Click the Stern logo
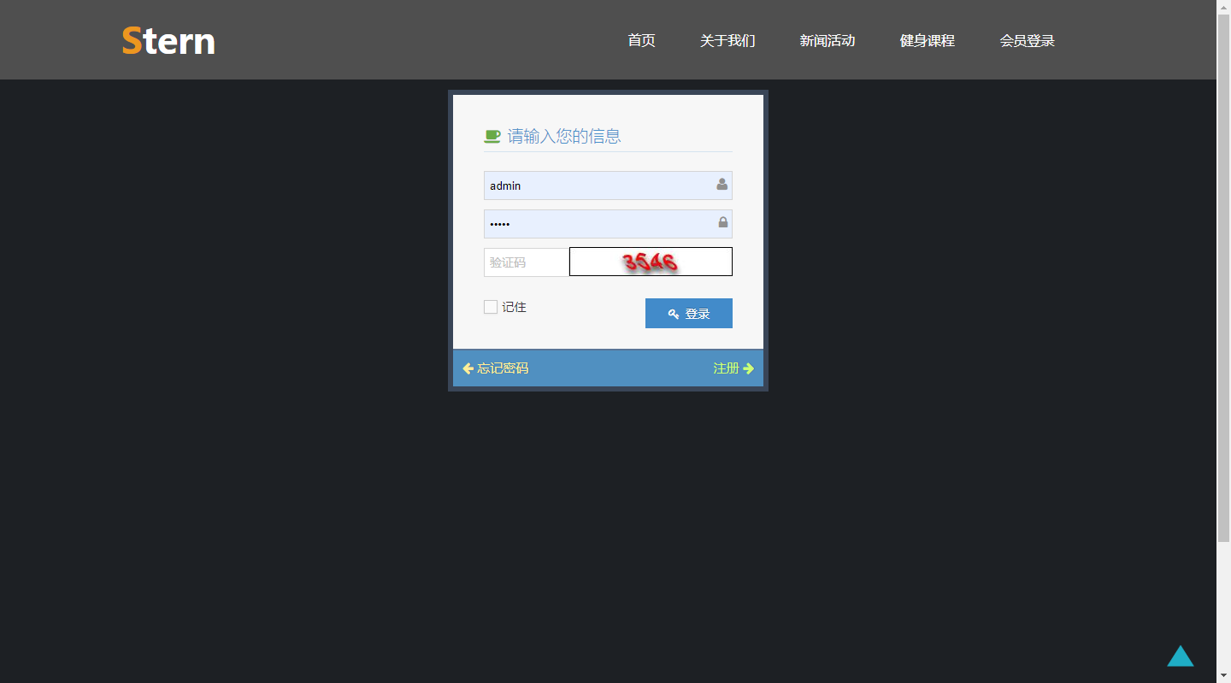This screenshot has height=683, width=1231. [168, 40]
